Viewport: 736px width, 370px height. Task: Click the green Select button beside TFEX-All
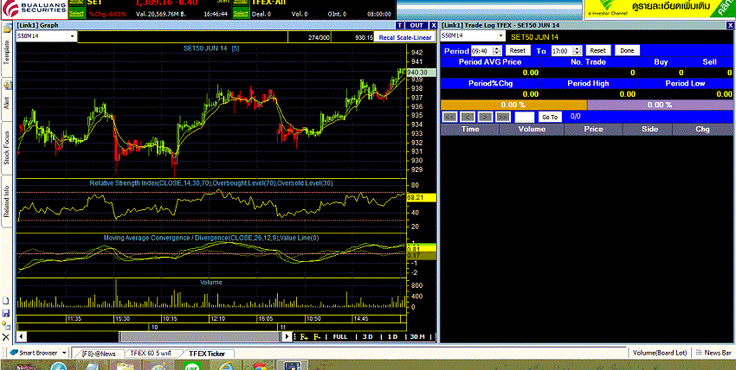pyautogui.click(x=241, y=14)
